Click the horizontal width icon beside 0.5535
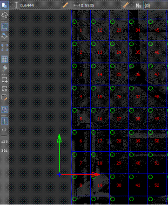The image size is (168, 205). [77, 6]
